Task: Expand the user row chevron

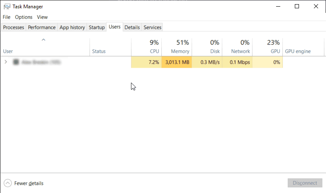Action: (5, 62)
